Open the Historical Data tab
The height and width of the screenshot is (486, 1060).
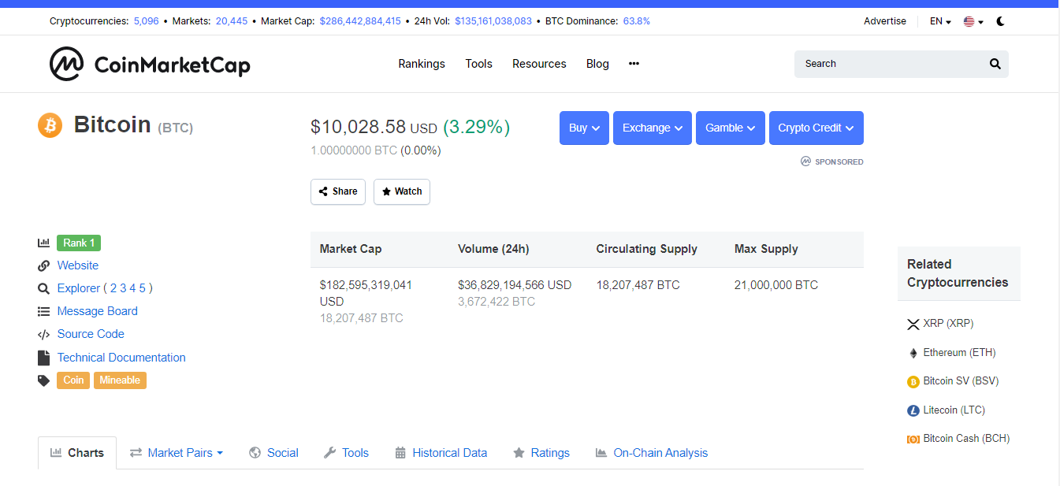point(441,453)
